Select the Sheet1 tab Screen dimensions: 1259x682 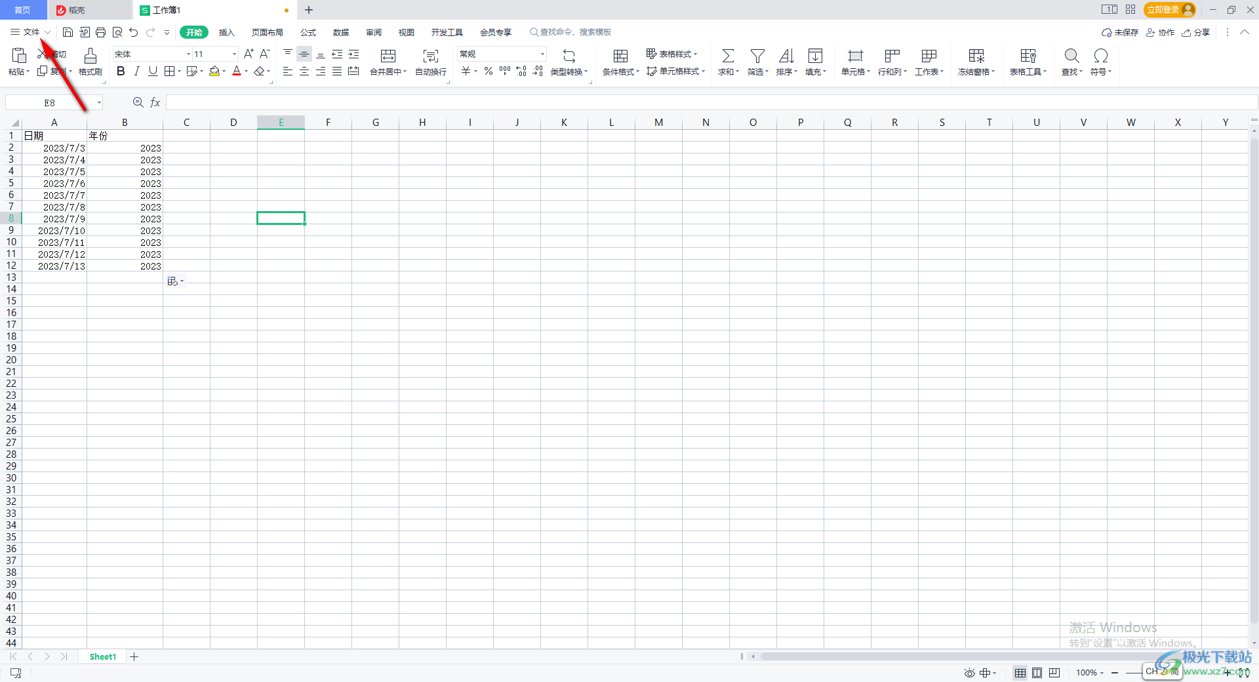point(103,656)
